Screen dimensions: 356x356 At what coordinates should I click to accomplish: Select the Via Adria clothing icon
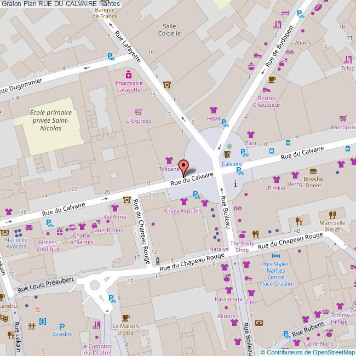point(115,208)
